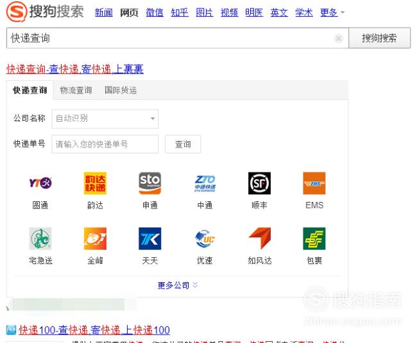Click the 快递单号 field label

click(30, 144)
